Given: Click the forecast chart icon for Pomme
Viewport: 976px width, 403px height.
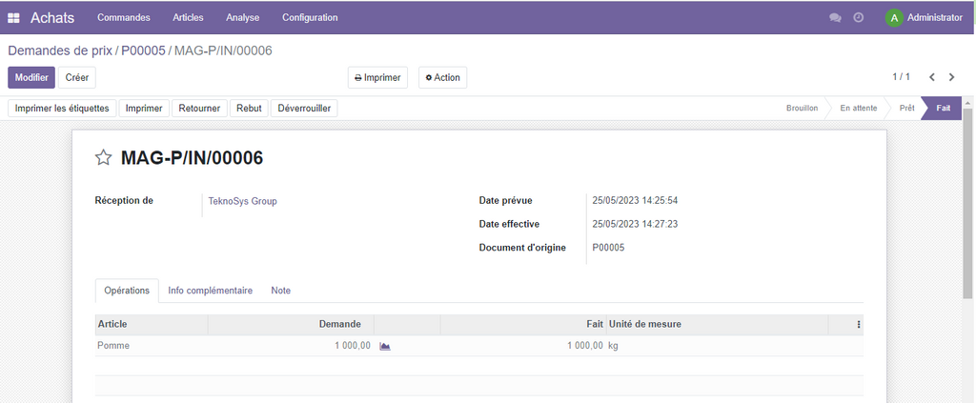Looking at the screenshot, I should pos(385,346).
